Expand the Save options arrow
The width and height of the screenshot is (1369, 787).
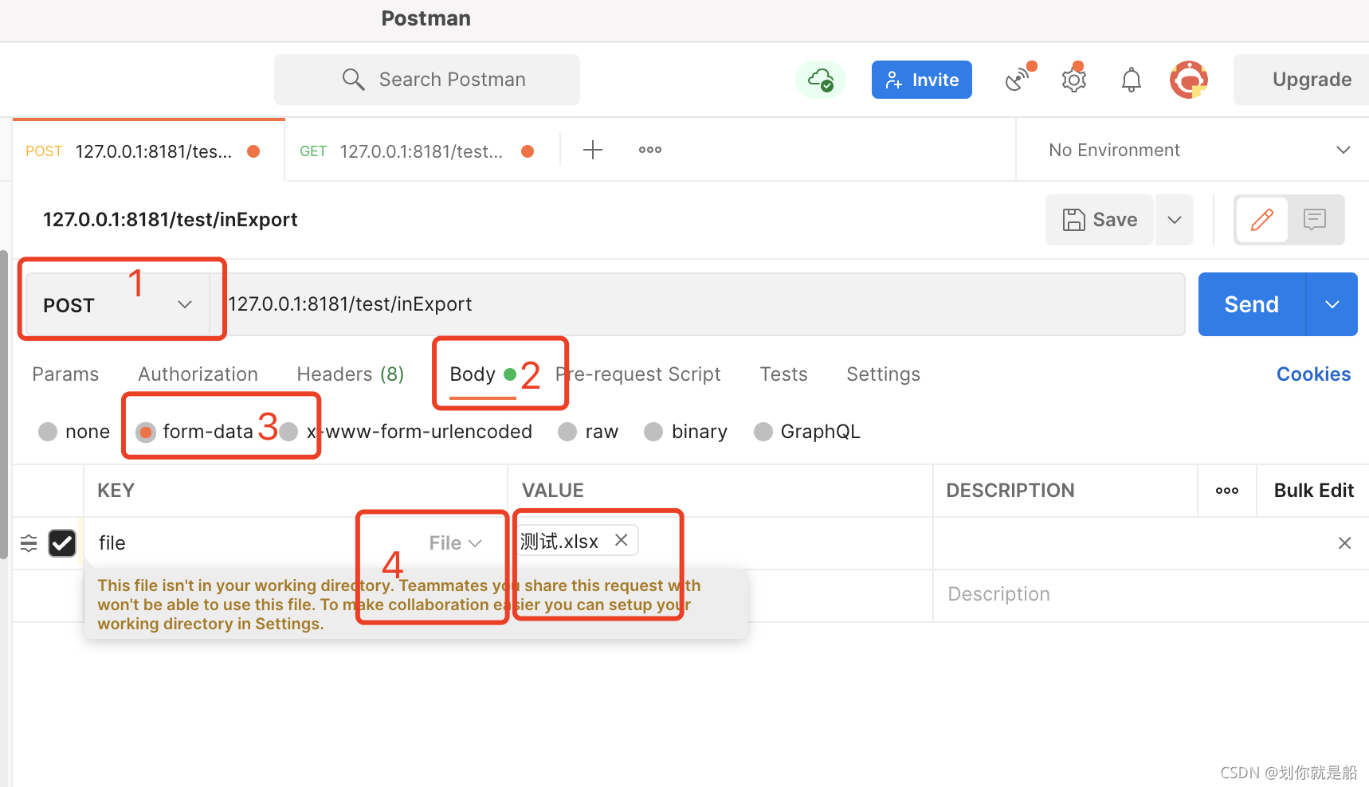(x=1175, y=220)
